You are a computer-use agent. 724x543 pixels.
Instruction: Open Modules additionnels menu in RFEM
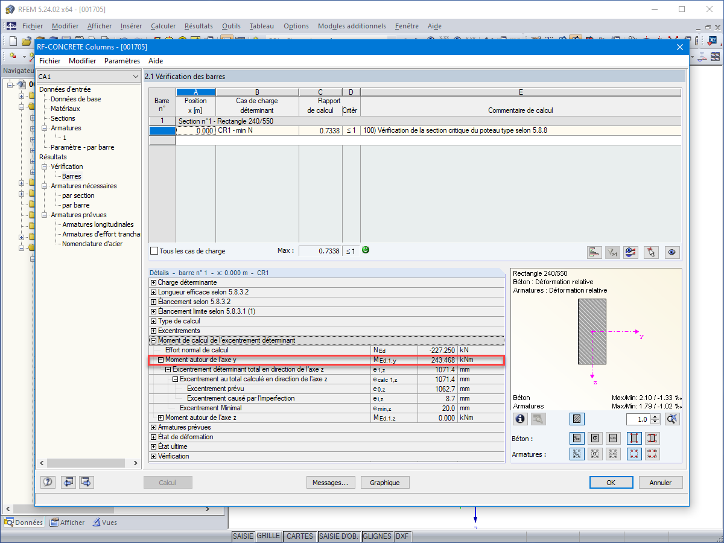(x=352, y=26)
